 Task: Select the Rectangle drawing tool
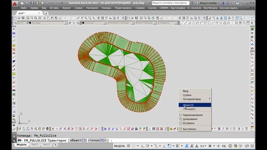coord(197,23)
